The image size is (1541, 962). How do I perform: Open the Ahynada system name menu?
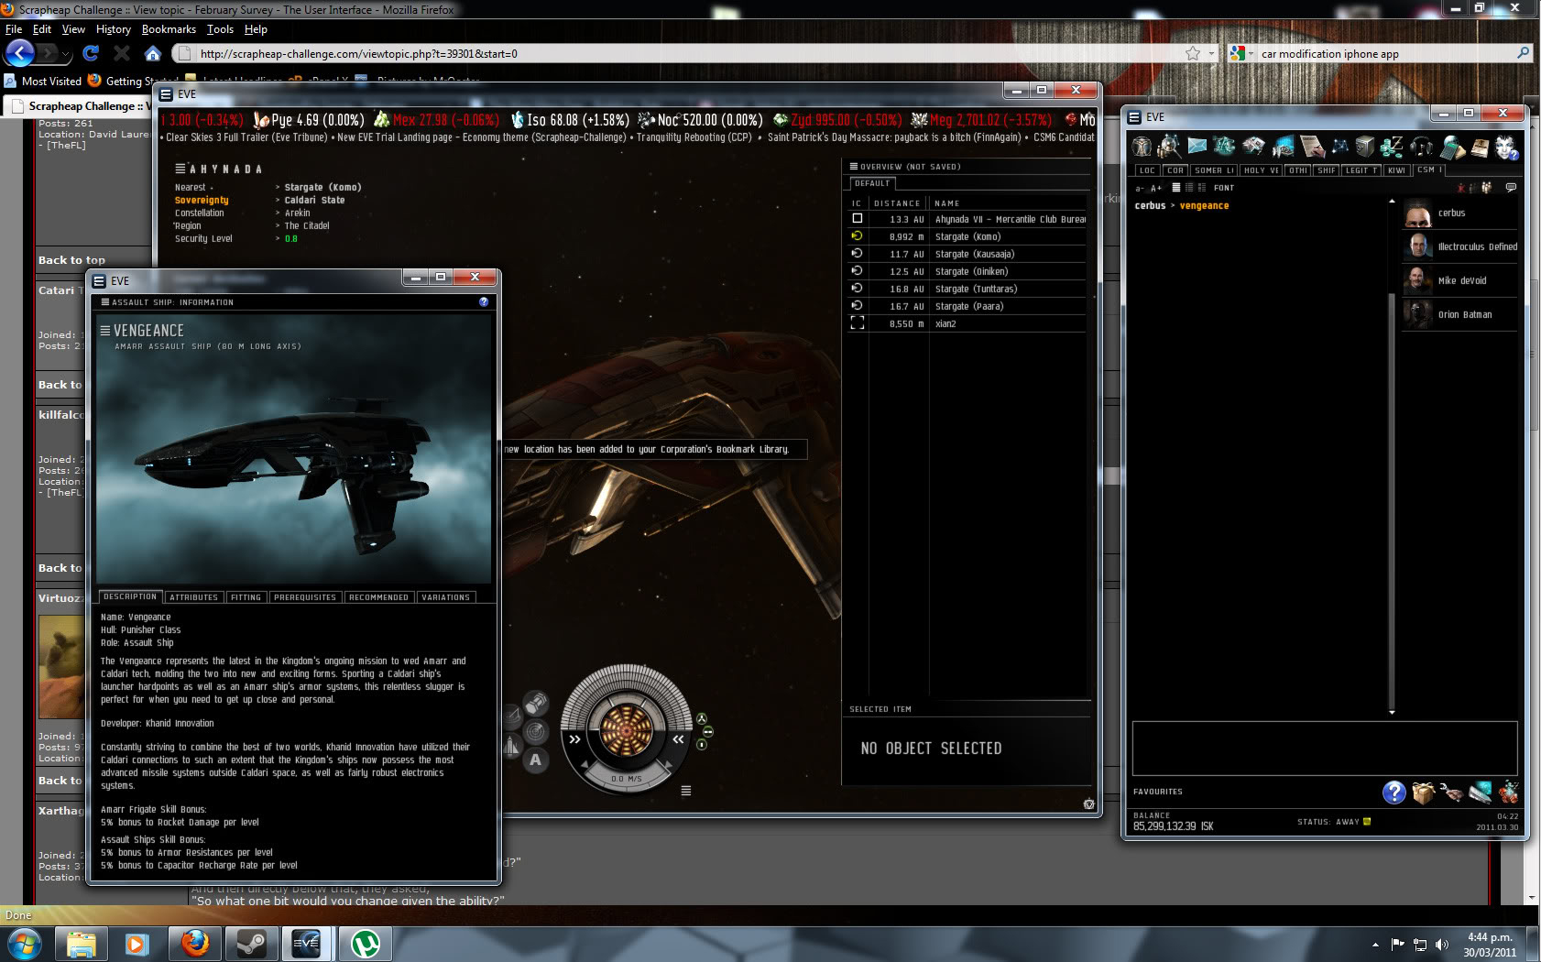tap(180, 169)
